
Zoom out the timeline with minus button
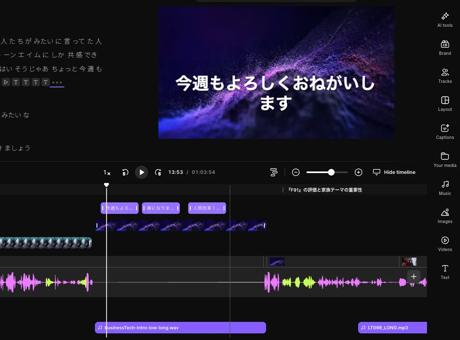pyautogui.click(x=296, y=172)
